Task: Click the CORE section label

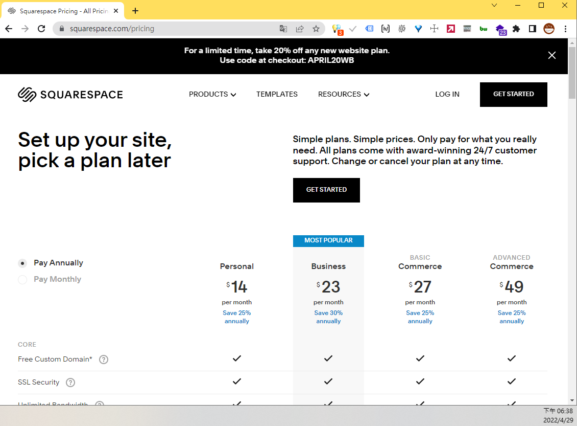Action: point(27,345)
